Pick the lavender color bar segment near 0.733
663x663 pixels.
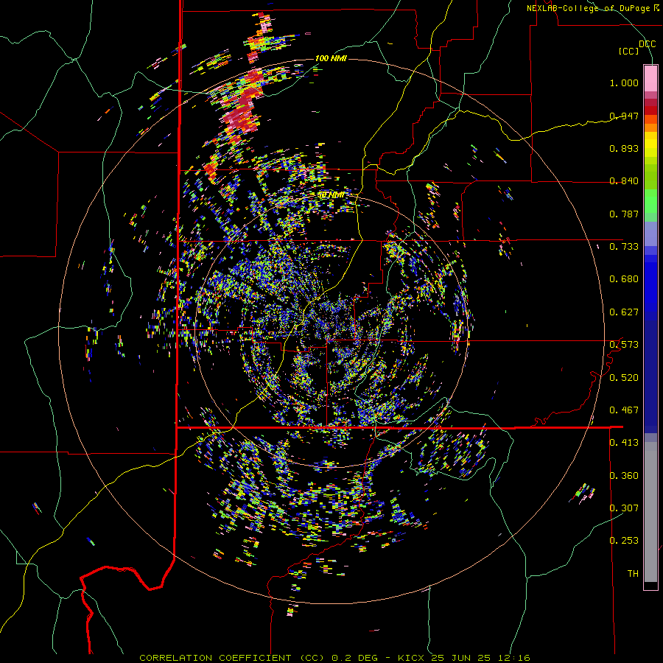point(650,234)
